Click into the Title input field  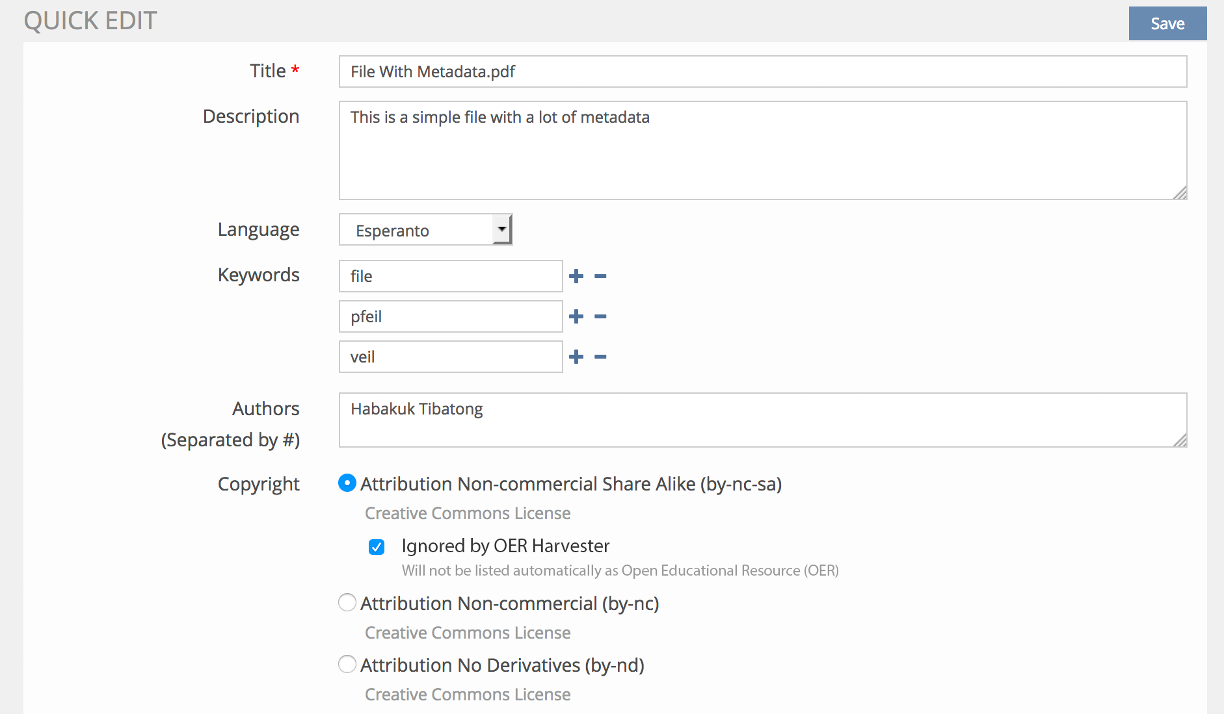(x=762, y=71)
